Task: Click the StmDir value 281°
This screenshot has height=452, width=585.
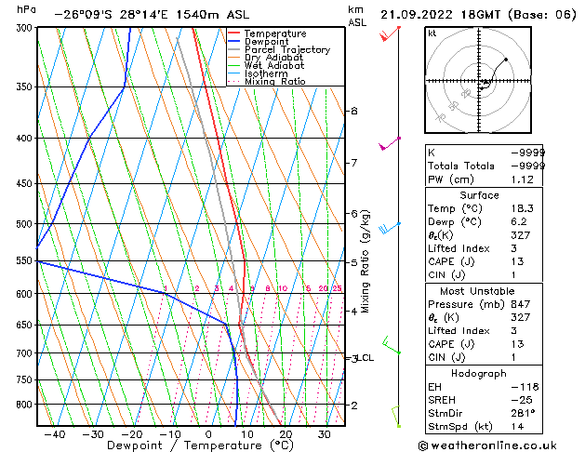Action: tap(523, 413)
